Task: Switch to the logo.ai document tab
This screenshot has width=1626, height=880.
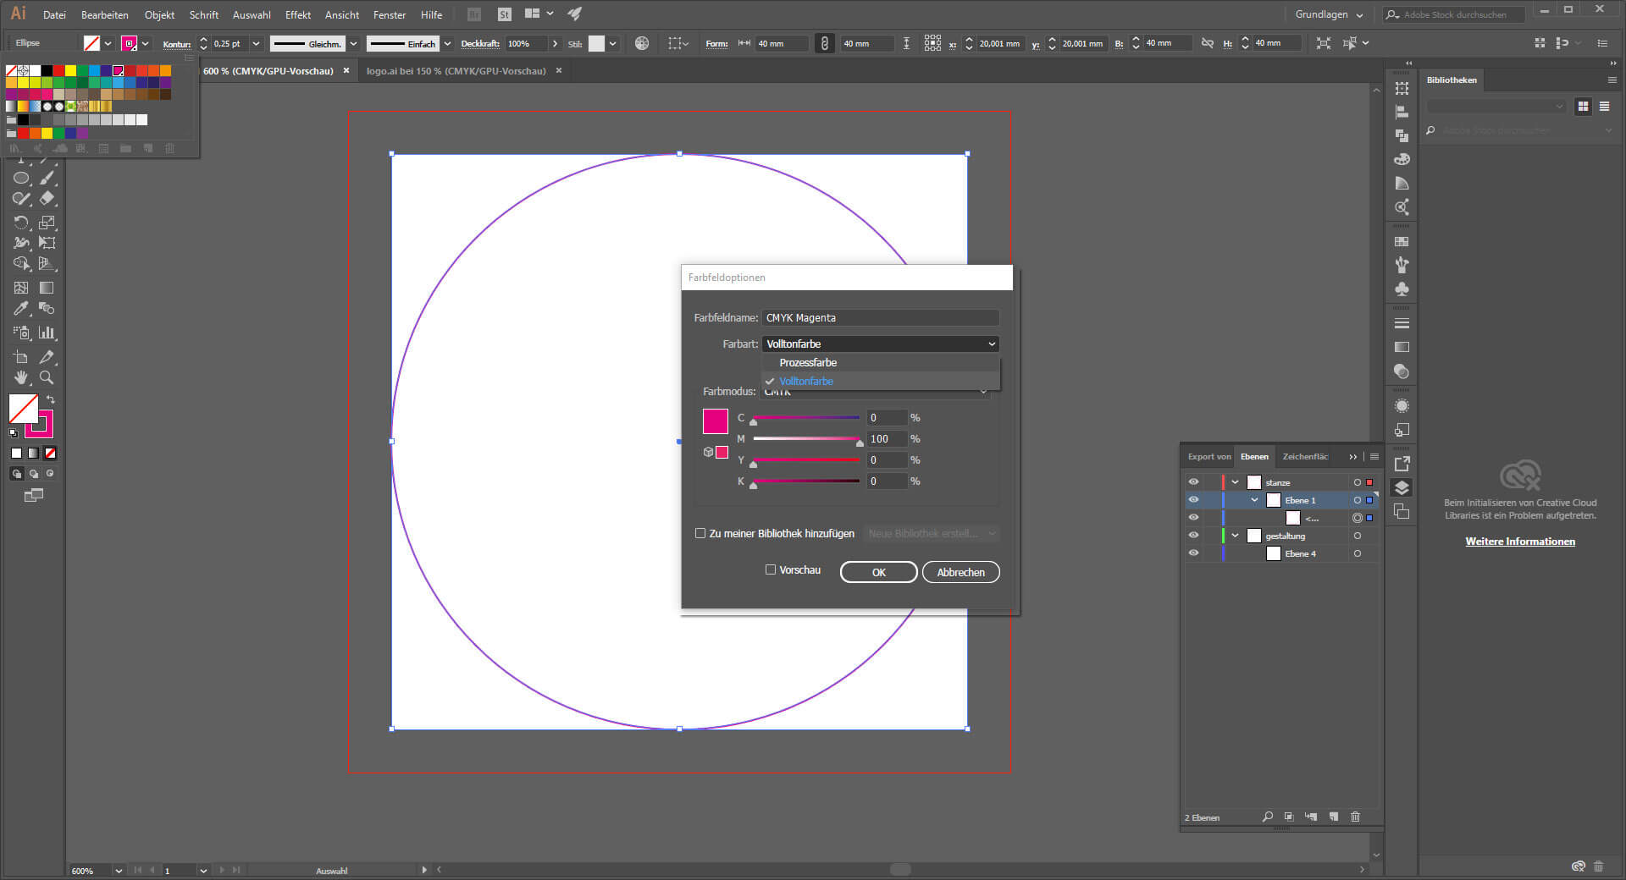Action: point(456,71)
